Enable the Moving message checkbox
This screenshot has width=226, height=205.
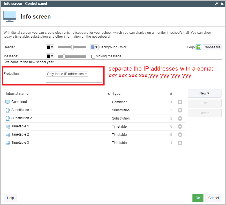[x=93, y=57]
